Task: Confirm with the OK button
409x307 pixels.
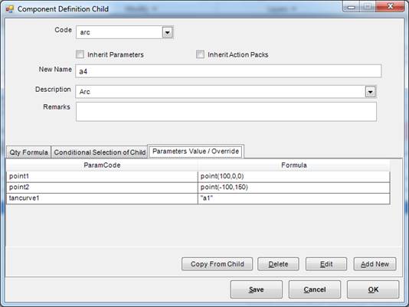Action: [x=373, y=289]
